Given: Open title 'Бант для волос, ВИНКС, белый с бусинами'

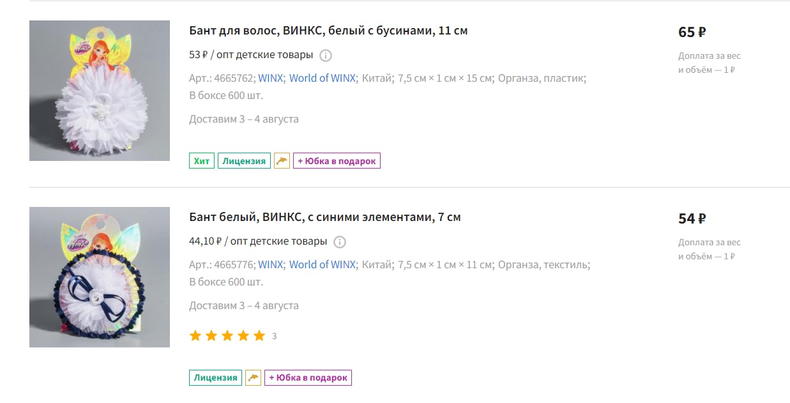Looking at the screenshot, I should click(x=328, y=31).
